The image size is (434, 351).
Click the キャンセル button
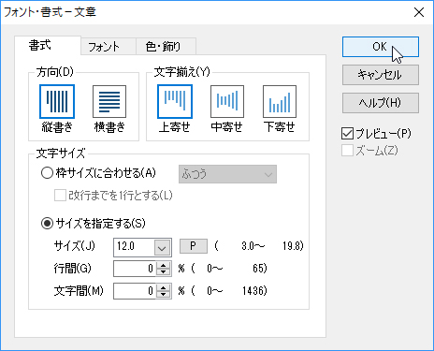(x=381, y=75)
